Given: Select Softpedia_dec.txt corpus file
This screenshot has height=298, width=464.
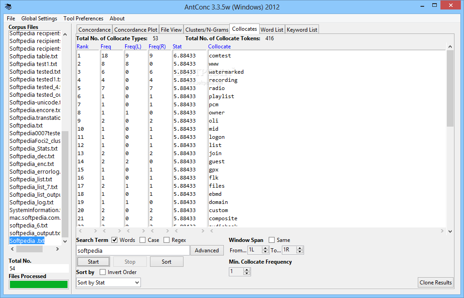Looking at the screenshot, I should [32, 156].
